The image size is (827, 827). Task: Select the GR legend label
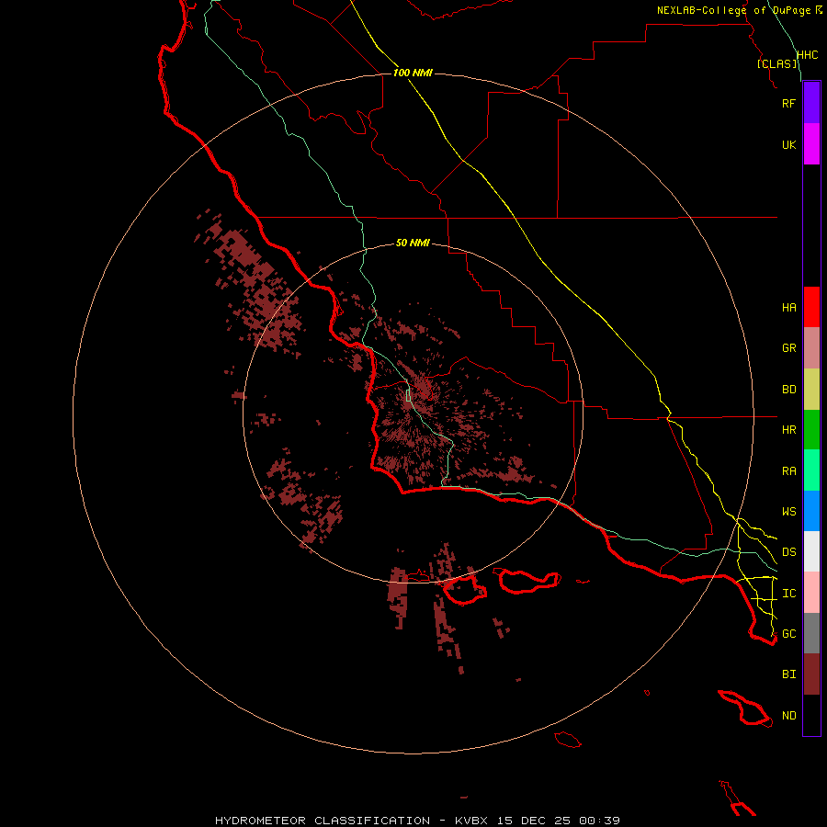click(x=788, y=348)
